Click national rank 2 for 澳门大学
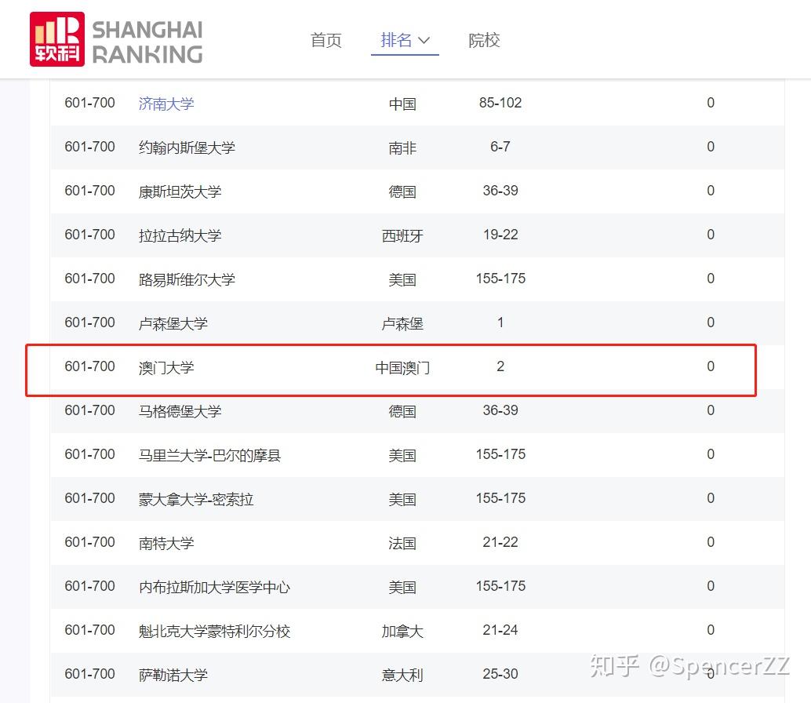This screenshot has width=811, height=703. coord(500,366)
